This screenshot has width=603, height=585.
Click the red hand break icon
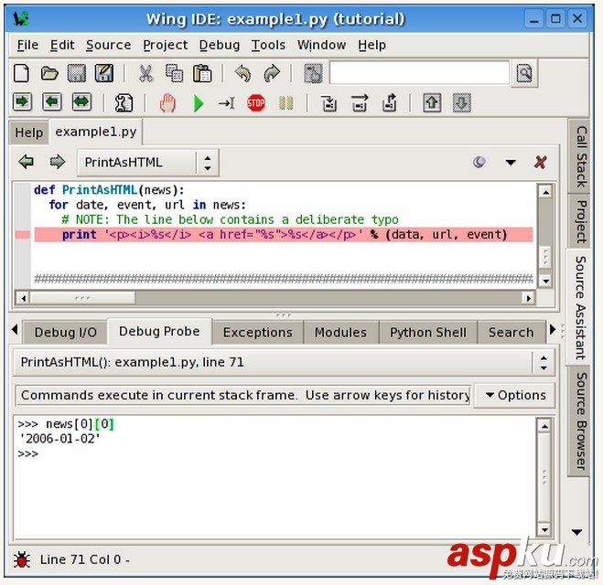coord(167,103)
